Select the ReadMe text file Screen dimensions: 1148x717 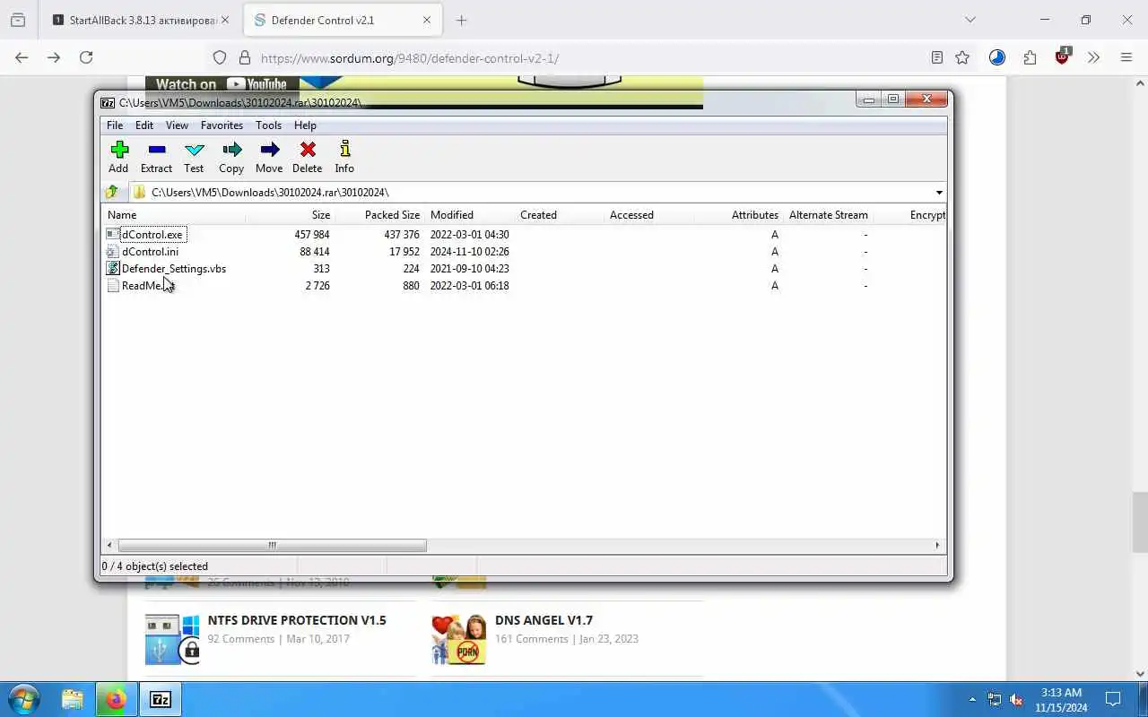point(141,286)
